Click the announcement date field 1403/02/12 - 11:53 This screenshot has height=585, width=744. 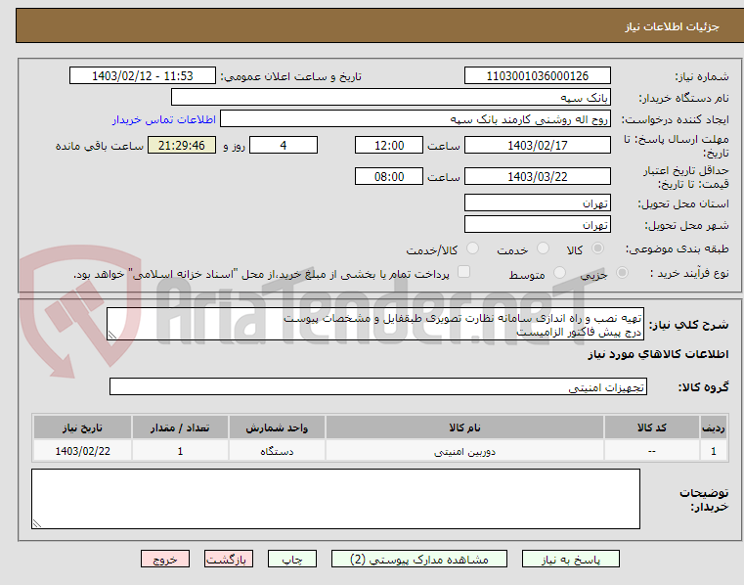click(x=143, y=75)
